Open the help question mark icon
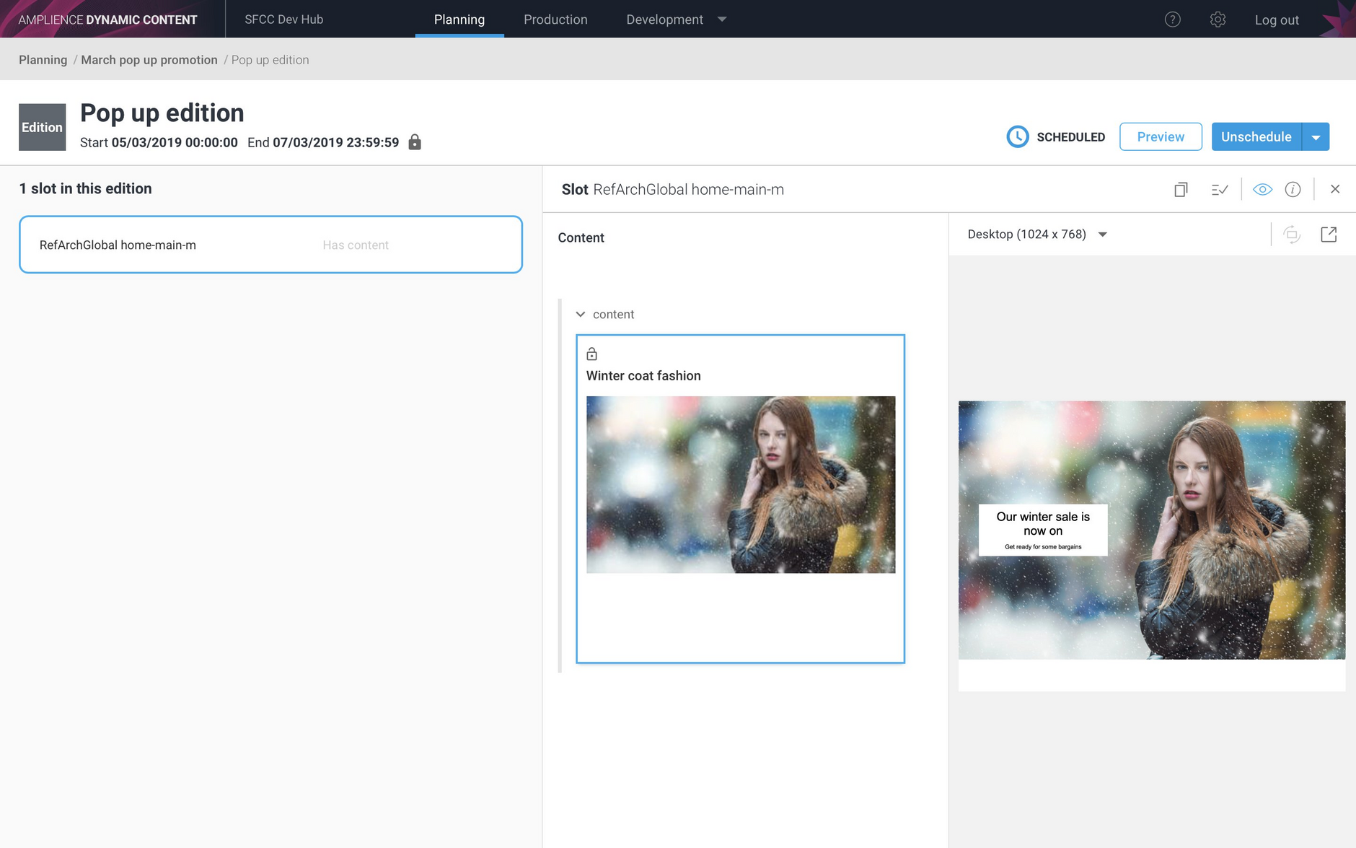The height and width of the screenshot is (848, 1356). point(1172,19)
